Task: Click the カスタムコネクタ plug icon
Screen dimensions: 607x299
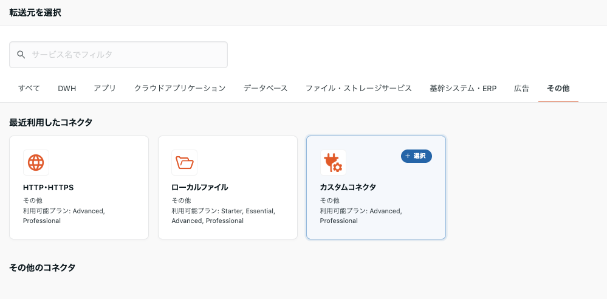Action: point(333,162)
